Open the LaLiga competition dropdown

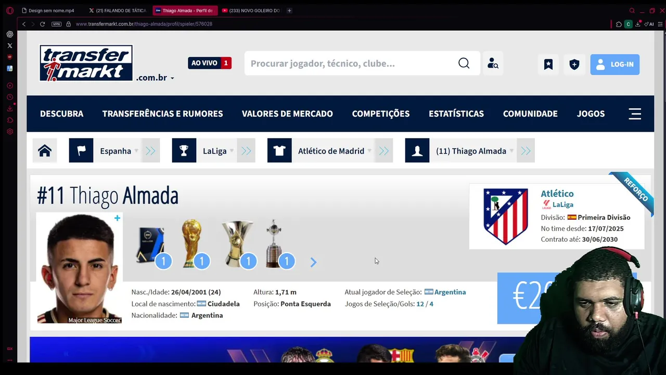point(217,151)
